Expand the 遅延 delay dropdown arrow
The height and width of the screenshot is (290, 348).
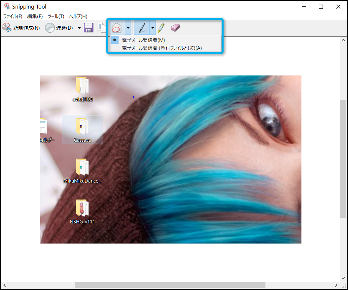[79, 28]
